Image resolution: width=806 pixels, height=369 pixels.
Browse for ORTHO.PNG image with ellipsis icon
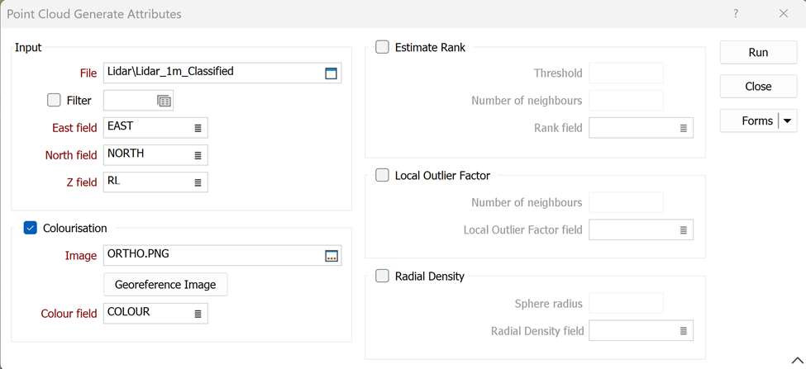[x=331, y=256]
